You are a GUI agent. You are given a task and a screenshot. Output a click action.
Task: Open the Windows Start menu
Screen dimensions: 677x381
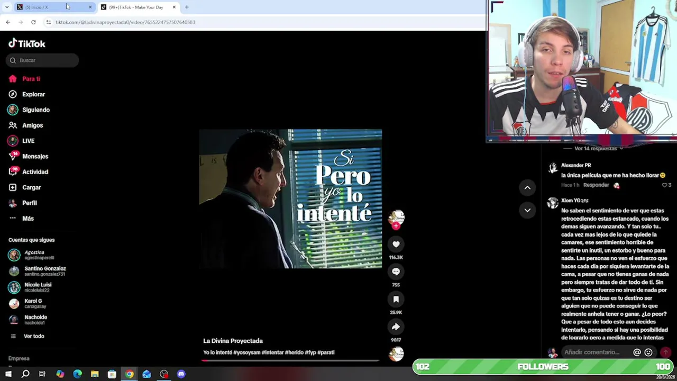pyautogui.click(x=8, y=374)
